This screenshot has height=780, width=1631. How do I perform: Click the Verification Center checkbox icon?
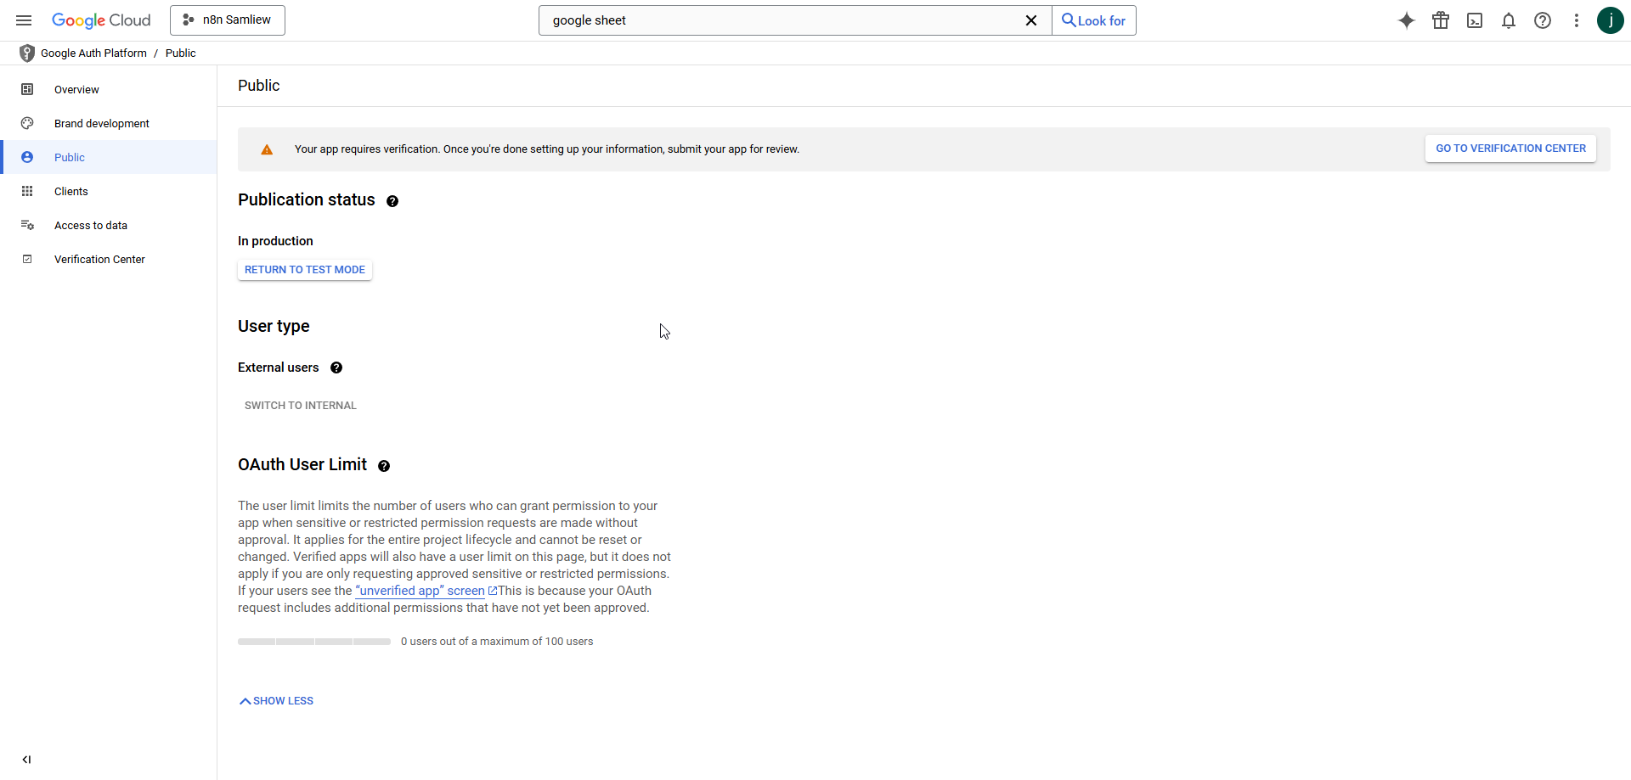27,259
